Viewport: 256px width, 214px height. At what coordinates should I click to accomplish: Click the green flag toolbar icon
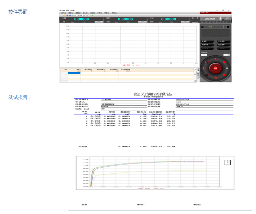92,15
